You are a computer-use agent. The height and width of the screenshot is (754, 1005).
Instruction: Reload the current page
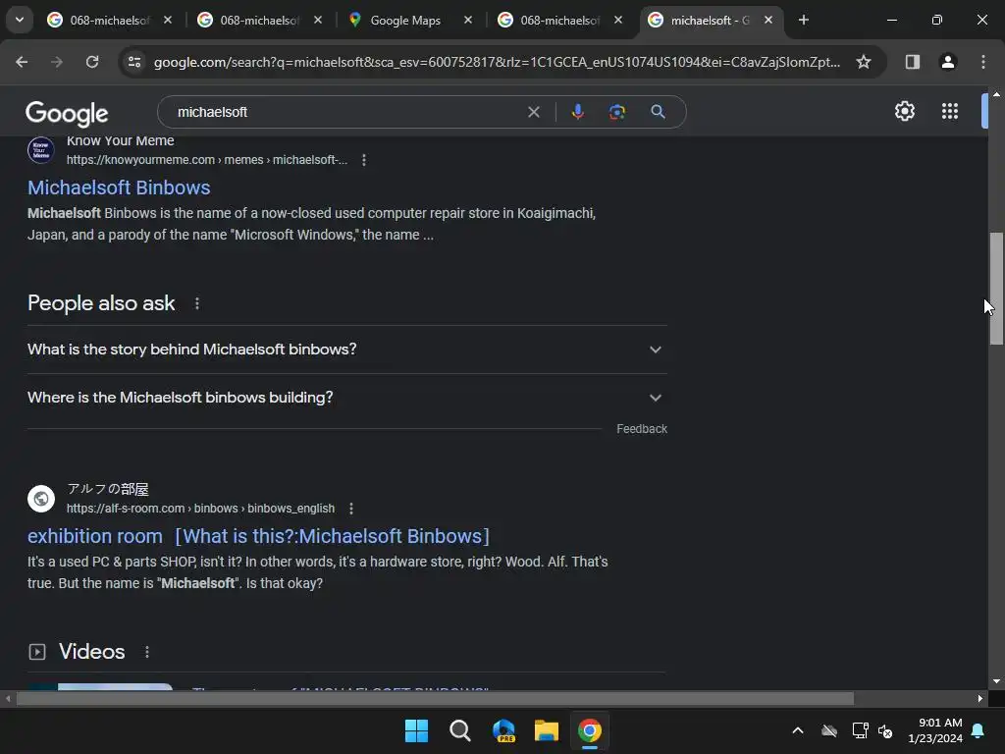coord(92,62)
